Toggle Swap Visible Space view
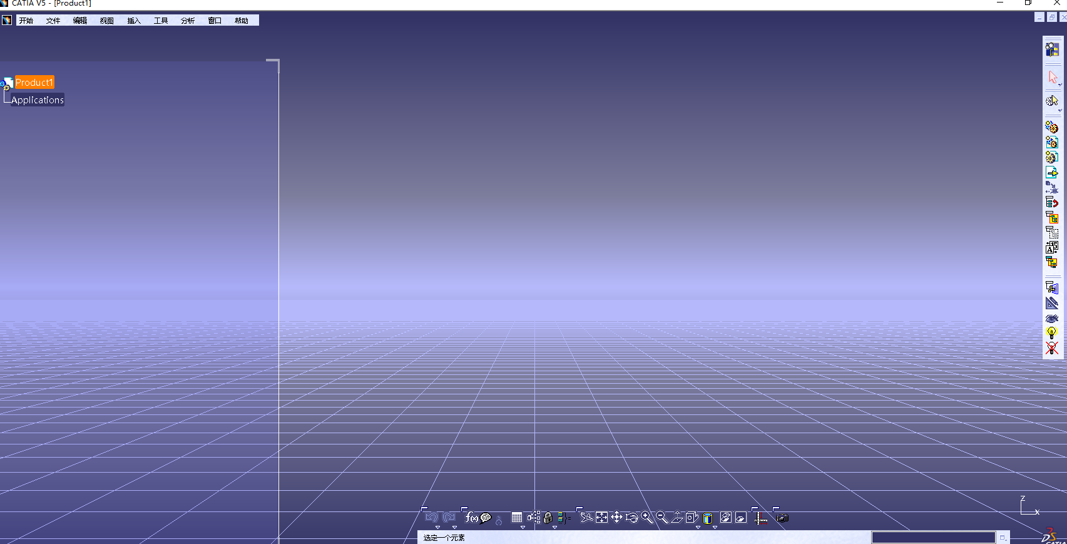 741,518
